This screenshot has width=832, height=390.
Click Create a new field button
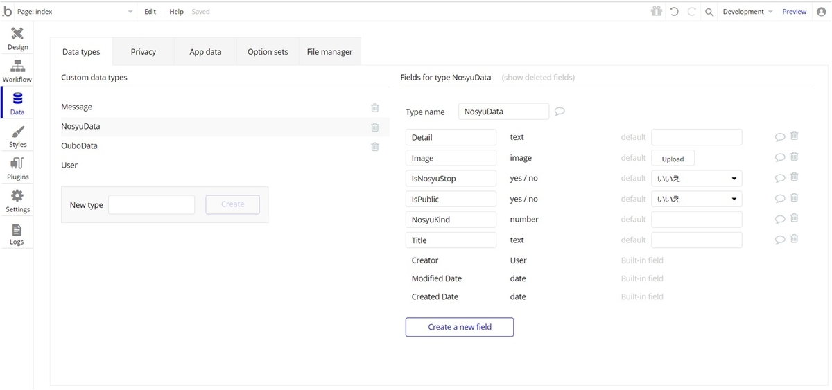click(460, 327)
